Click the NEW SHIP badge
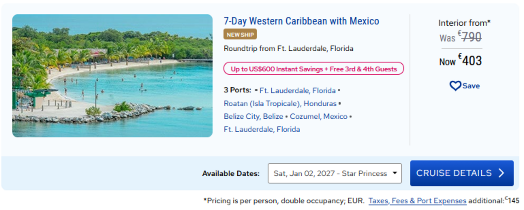The height and width of the screenshot is (210, 524). [240, 34]
